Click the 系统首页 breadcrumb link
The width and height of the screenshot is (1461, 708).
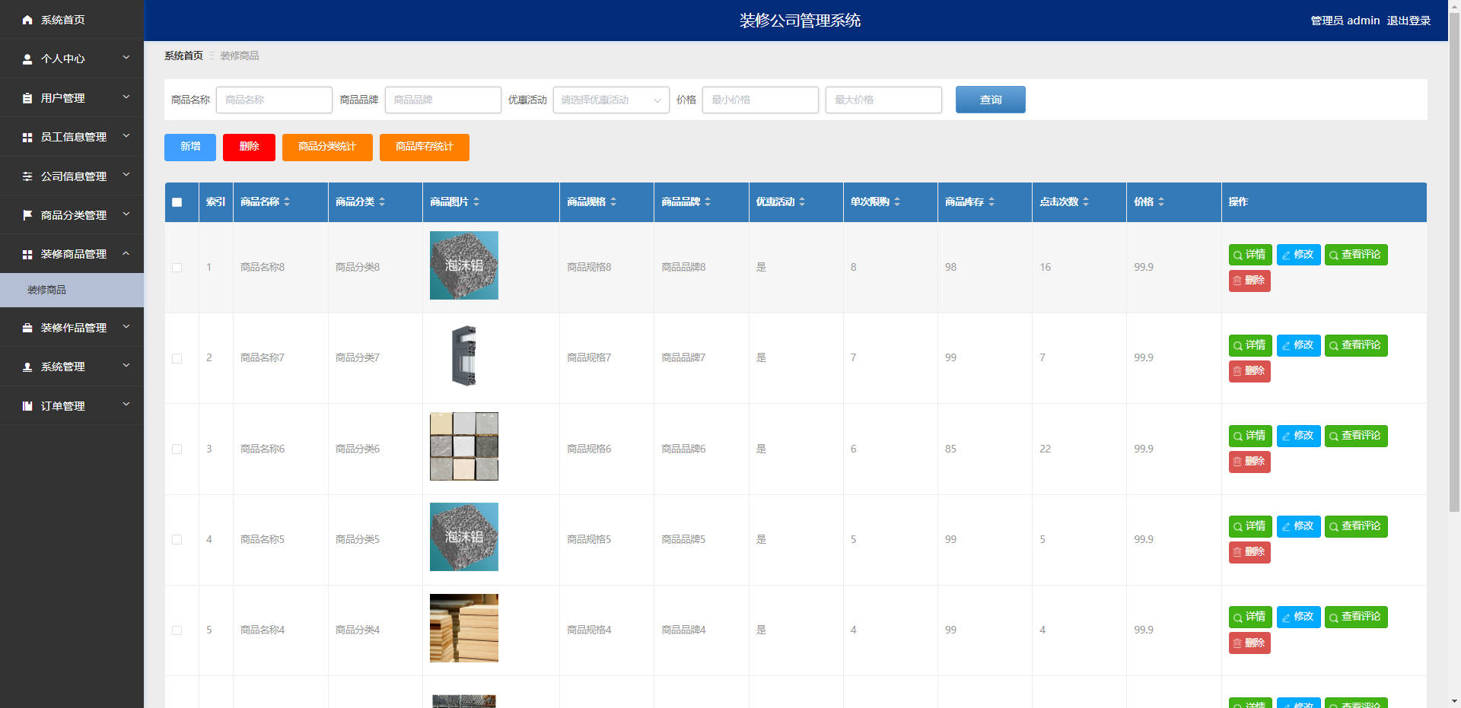click(183, 56)
